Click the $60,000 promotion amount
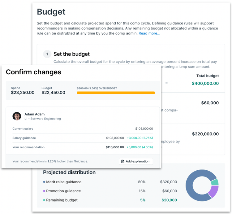 tap(210, 103)
